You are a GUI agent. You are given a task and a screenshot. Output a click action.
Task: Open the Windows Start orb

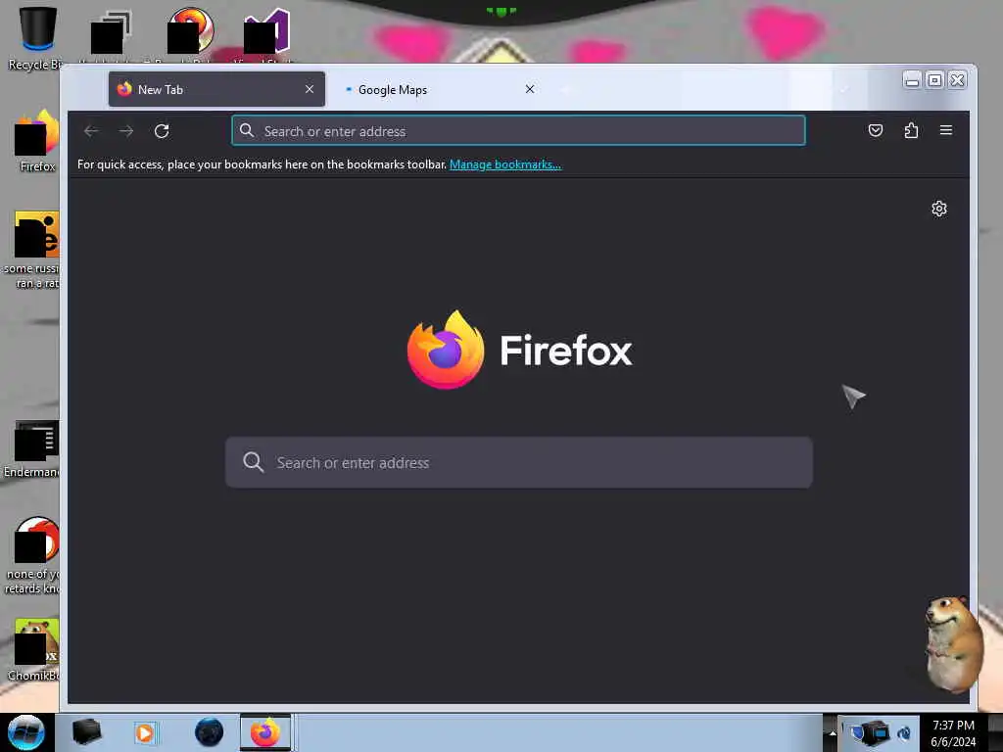pyautogui.click(x=26, y=732)
